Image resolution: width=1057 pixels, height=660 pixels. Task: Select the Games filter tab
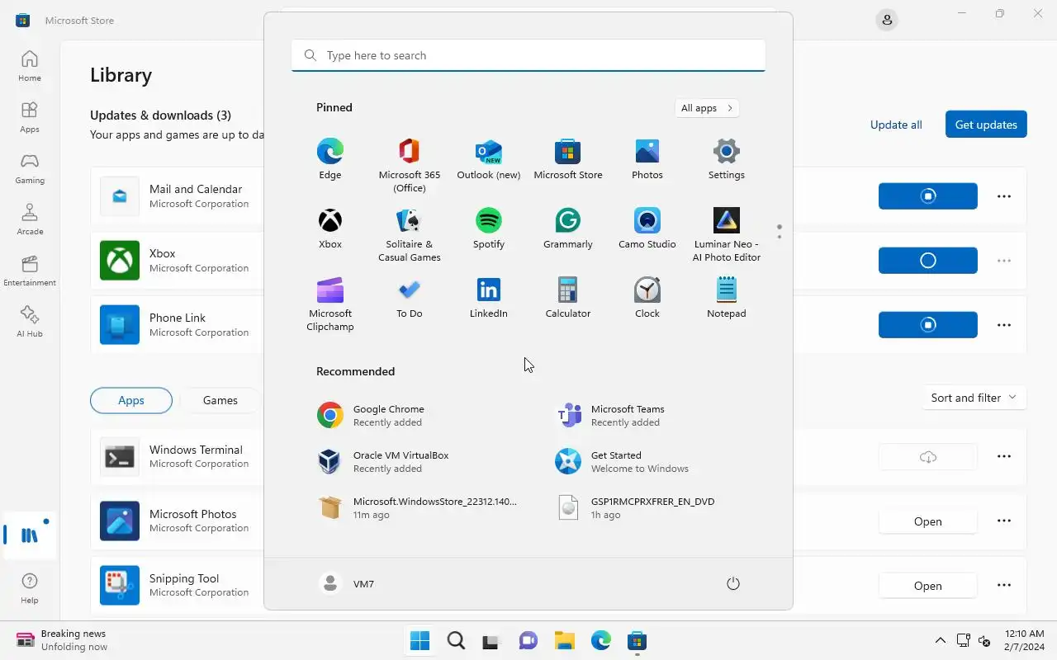click(x=220, y=400)
